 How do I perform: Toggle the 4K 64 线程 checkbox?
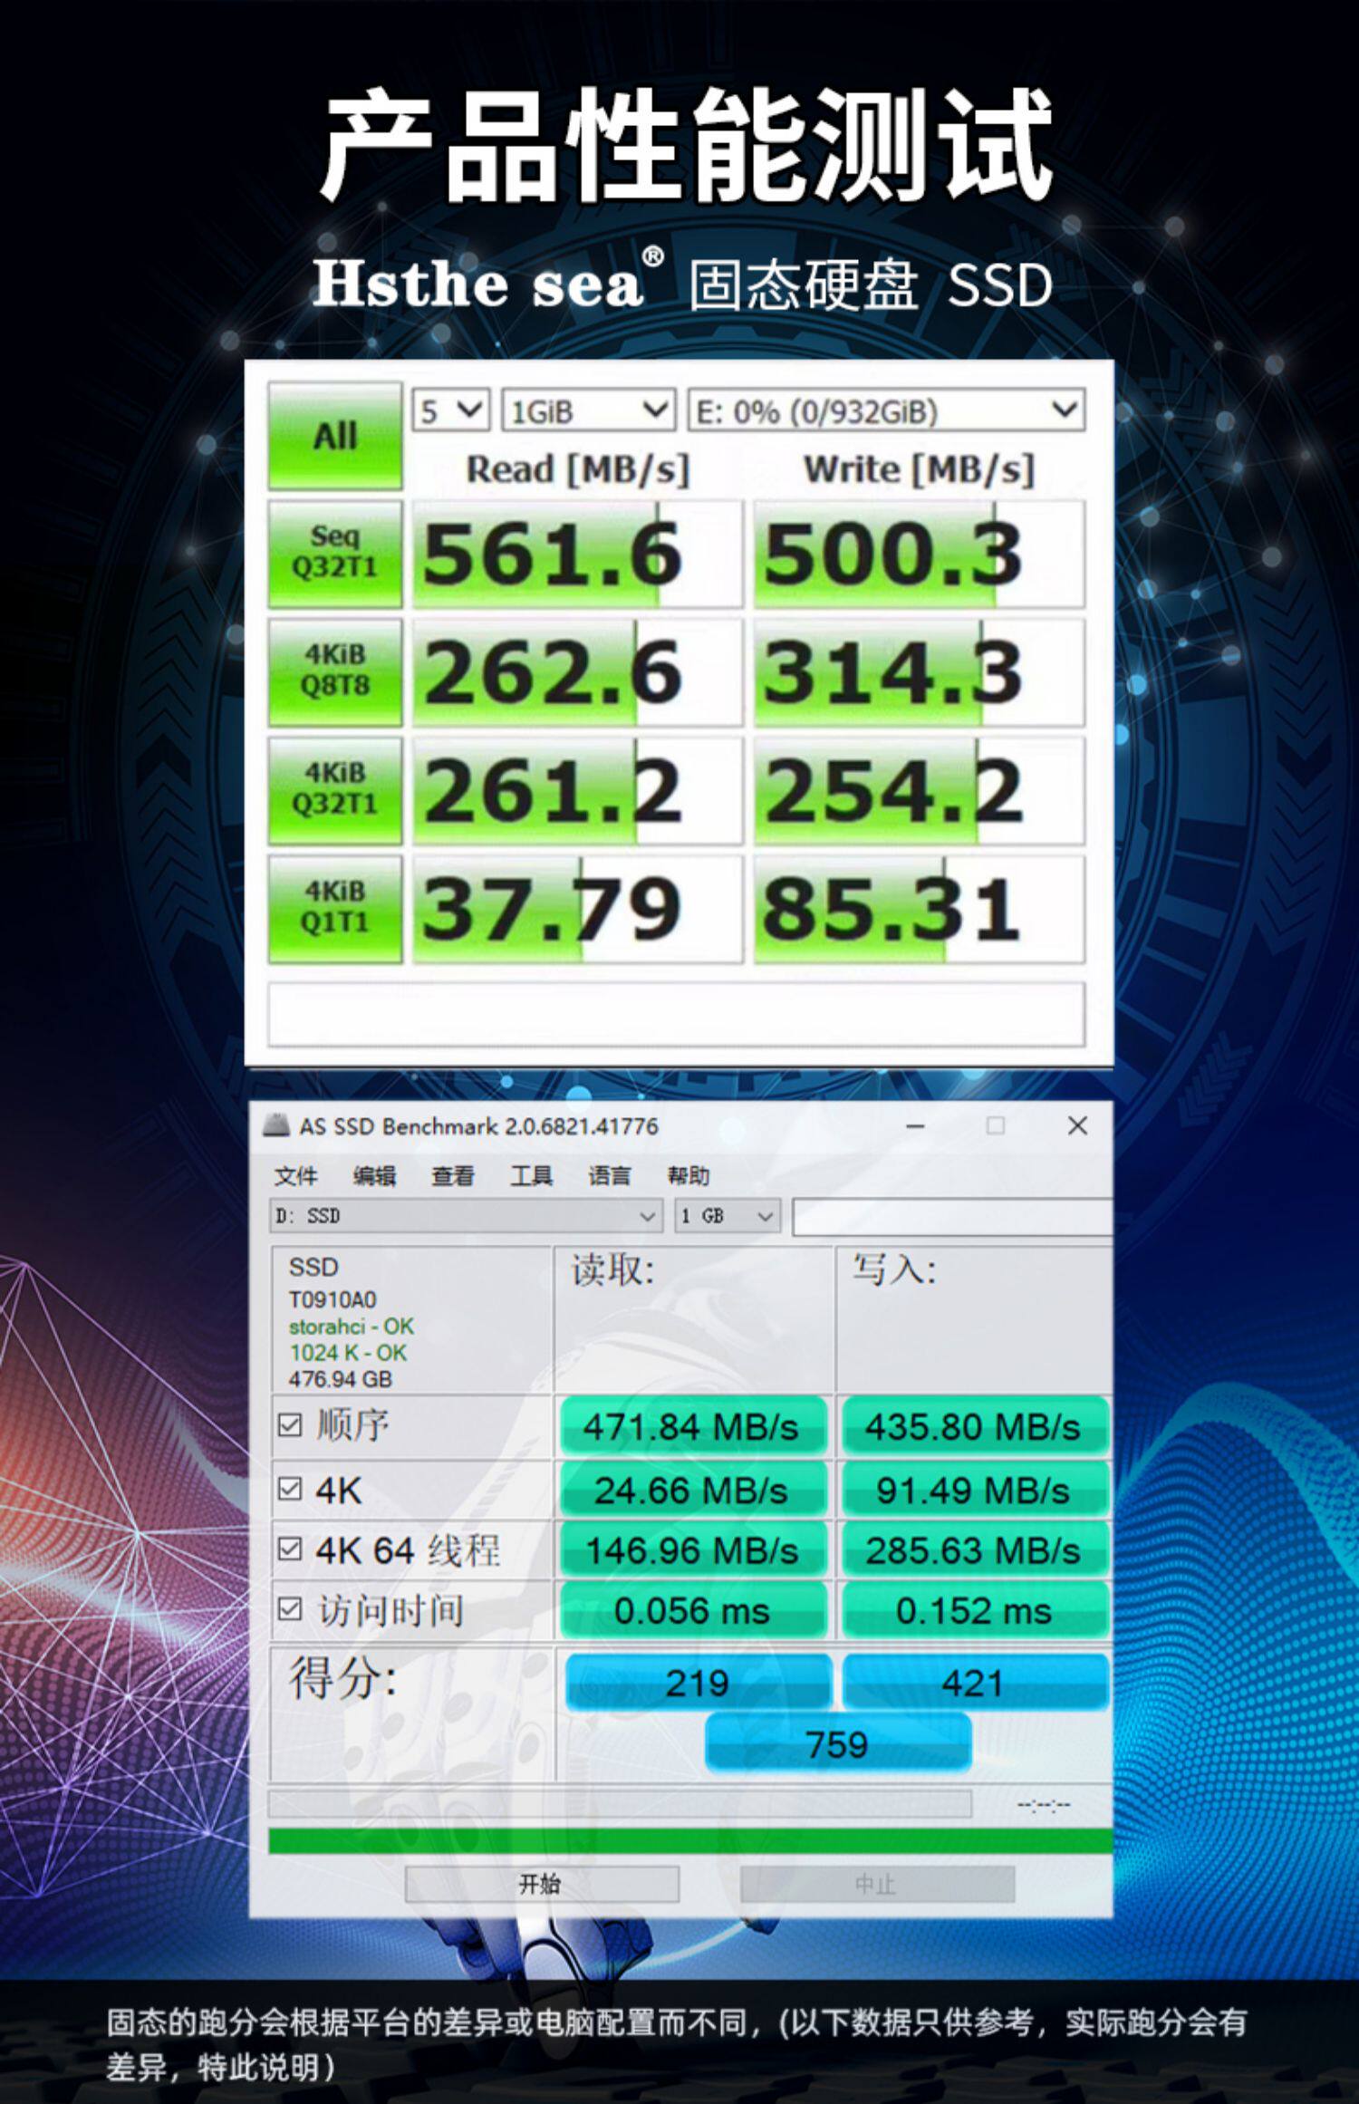(289, 1549)
